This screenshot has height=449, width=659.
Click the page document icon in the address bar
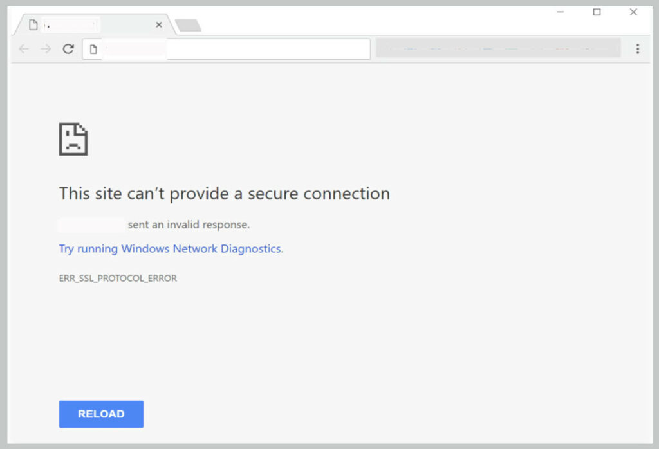coord(92,48)
